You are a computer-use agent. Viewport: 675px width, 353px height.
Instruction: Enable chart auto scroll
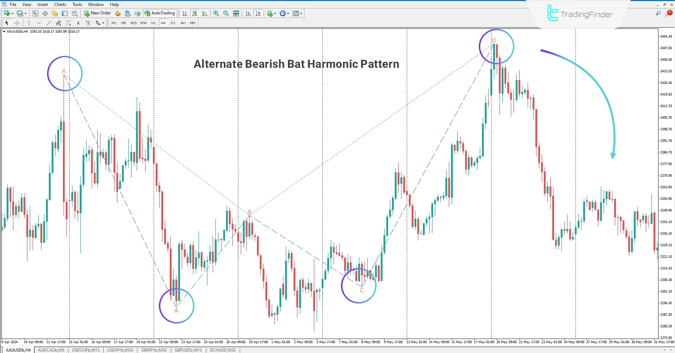click(x=248, y=13)
